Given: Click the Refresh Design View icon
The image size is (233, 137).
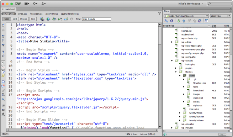Looking at the screenshot, I should (x=72, y=19).
